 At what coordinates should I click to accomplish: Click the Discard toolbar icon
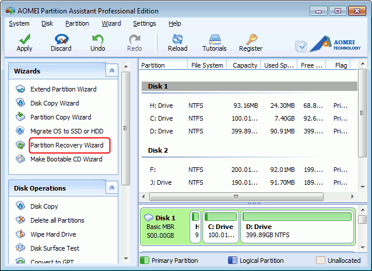[61, 39]
